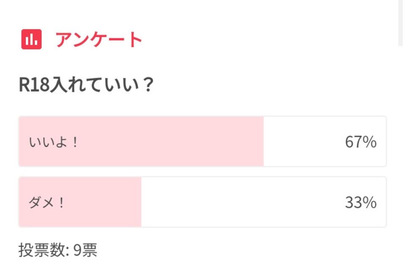Click the ダメ！ label text

46,202
